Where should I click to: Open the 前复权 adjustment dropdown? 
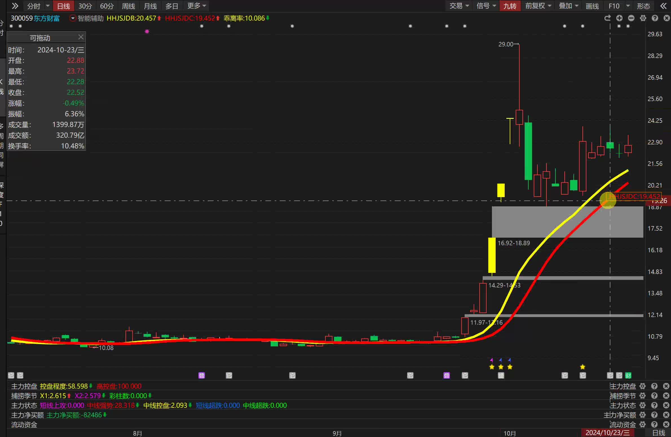538,6
